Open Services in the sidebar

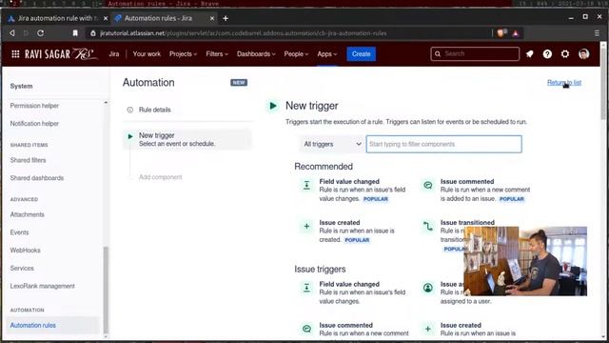point(22,269)
